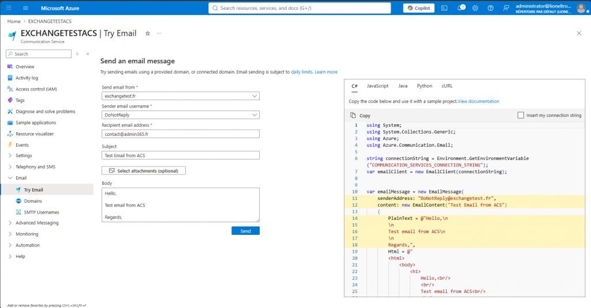Click the Sample applications icon
The height and width of the screenshot is (308, 591).
(x=10, y=123)
